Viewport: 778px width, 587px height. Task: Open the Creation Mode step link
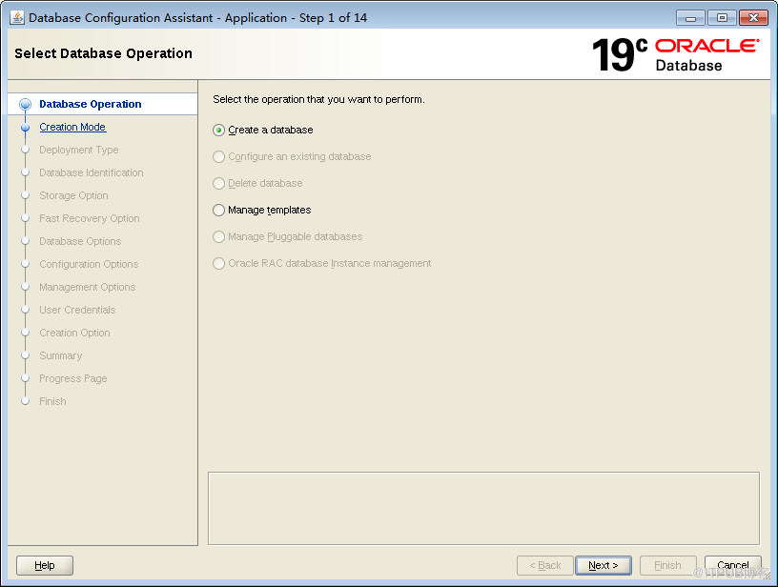click(x=72, y=127)
